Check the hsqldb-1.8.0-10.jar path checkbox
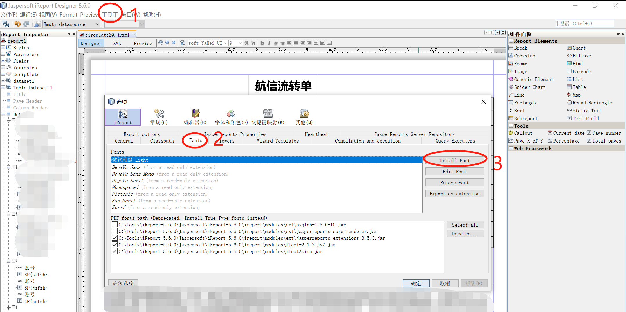This screenshot has height=312, width=626. [x=115, y=225]
